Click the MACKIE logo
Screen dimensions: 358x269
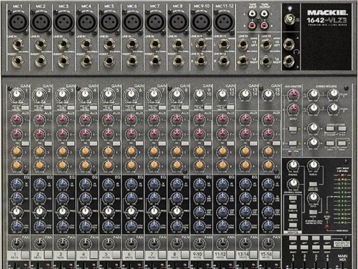tap(327, 13)
